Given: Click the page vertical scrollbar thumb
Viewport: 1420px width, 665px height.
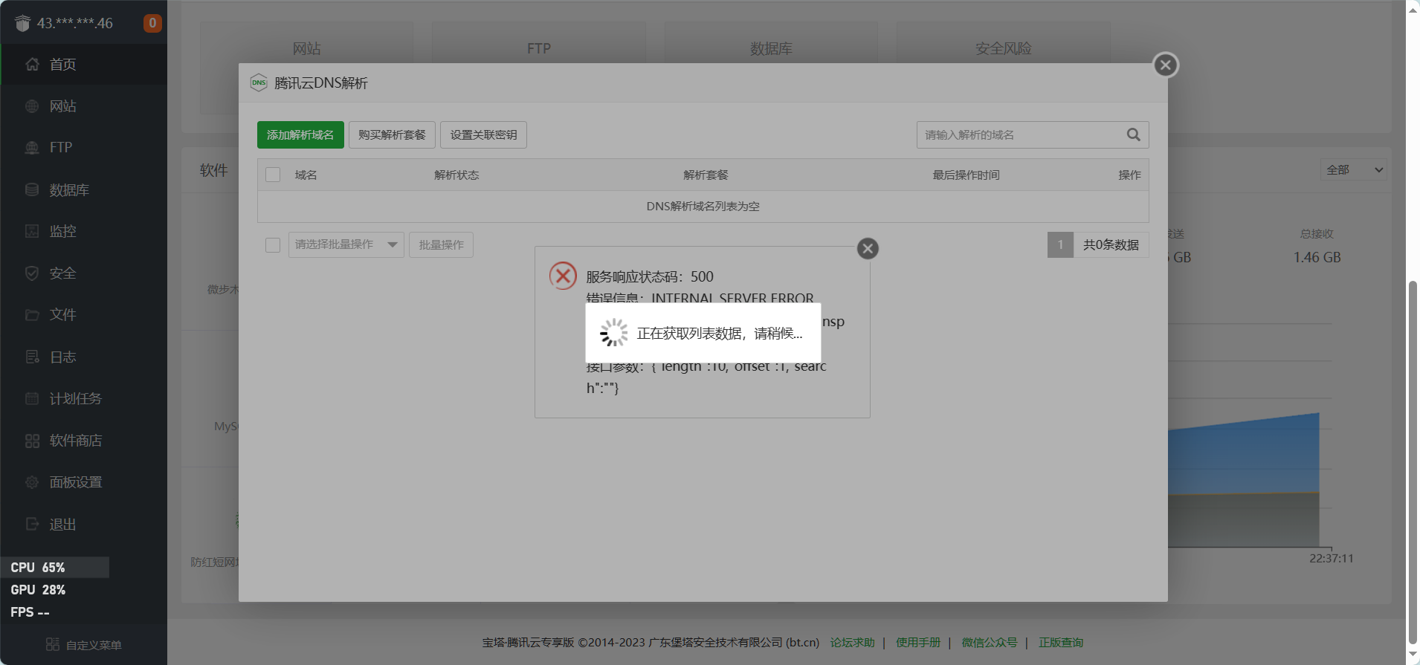Looking at the screenshot, I should (1413, 463).
